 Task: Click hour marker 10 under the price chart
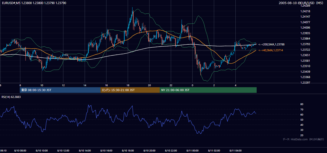pos(42,85)
